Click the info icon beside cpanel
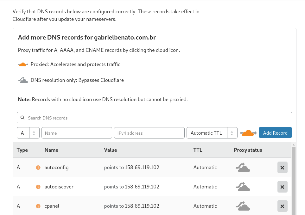The width and height of the screenshot is (305, 215). 38,206
